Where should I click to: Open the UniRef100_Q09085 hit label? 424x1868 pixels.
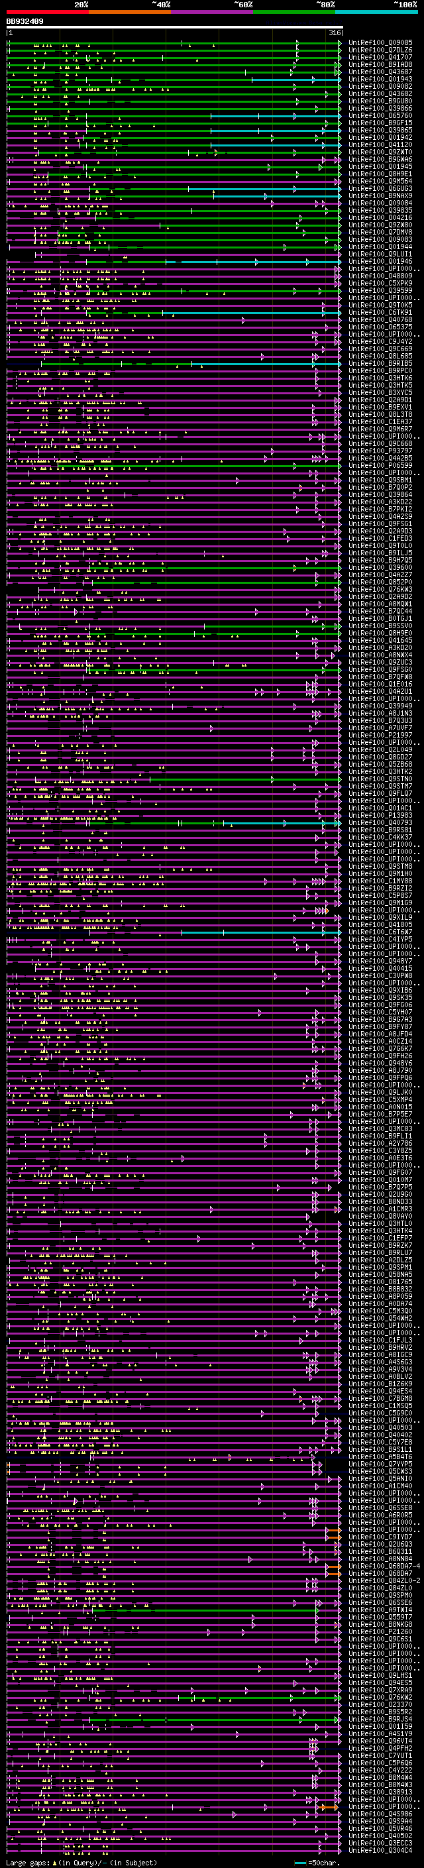click(380, 43)
